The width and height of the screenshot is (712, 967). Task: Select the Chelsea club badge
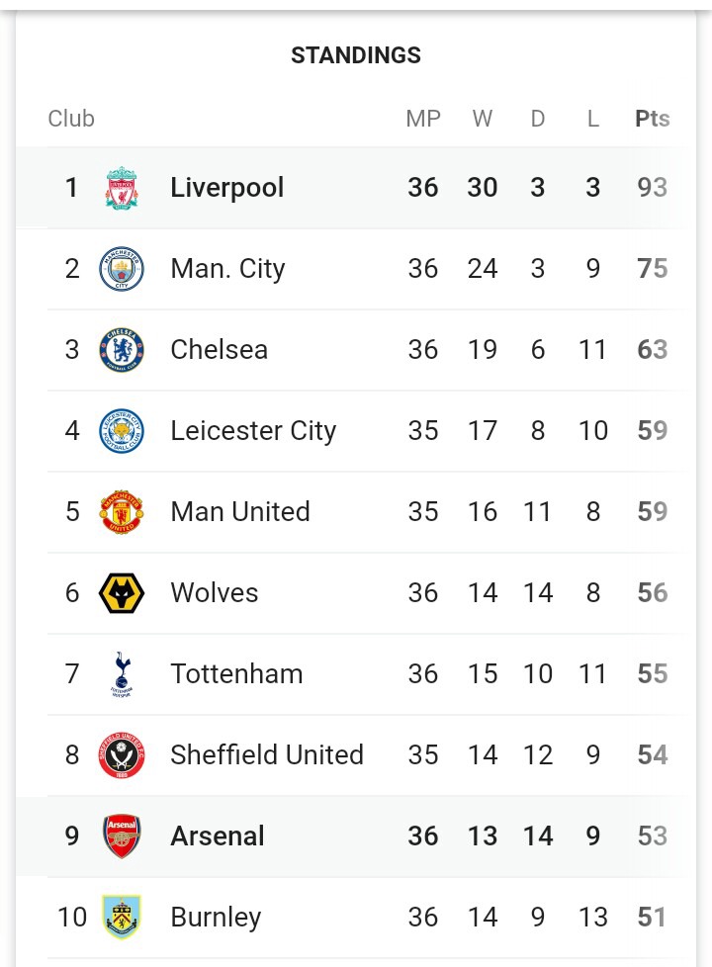point(122,350)
